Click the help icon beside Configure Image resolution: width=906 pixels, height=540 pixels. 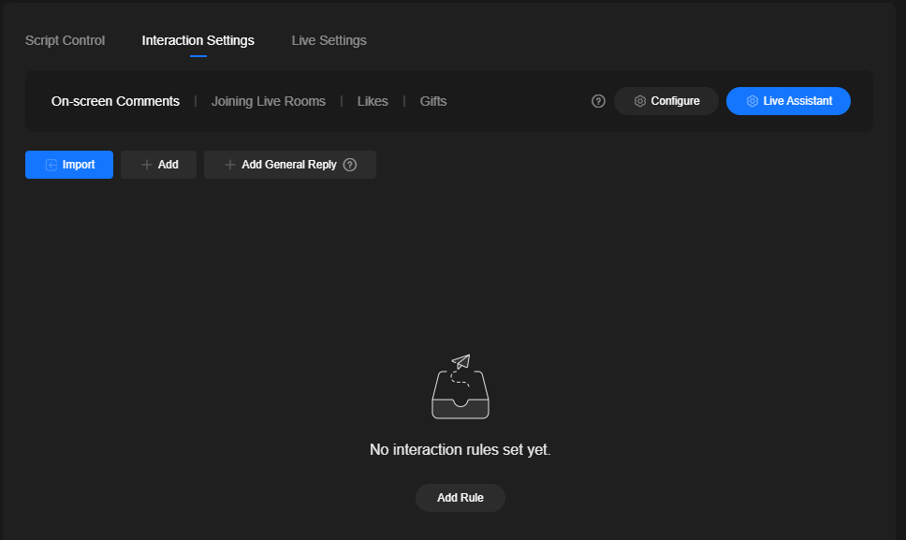tap(598, 101)
